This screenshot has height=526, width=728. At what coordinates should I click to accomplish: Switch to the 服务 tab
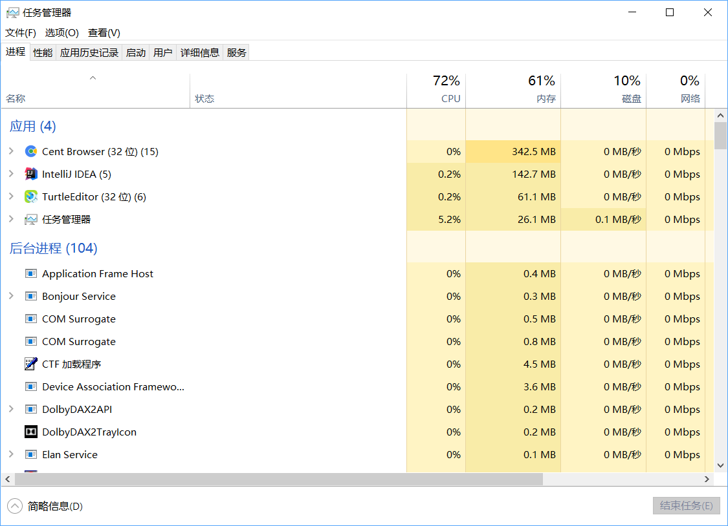[x=236, y=53]
